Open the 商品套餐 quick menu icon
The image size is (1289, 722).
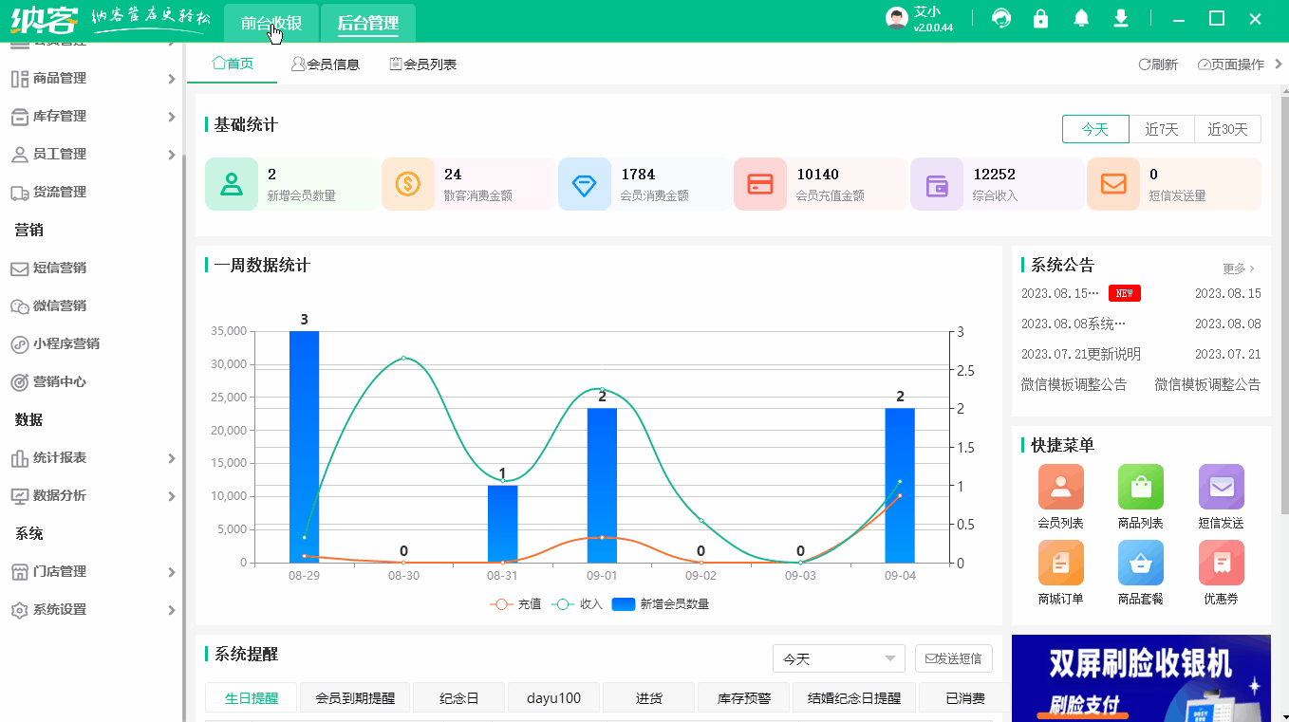1140,563
